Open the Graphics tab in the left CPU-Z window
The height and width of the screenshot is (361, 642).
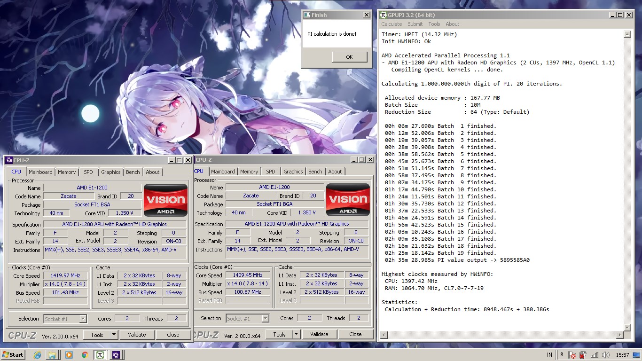point(111,172)
